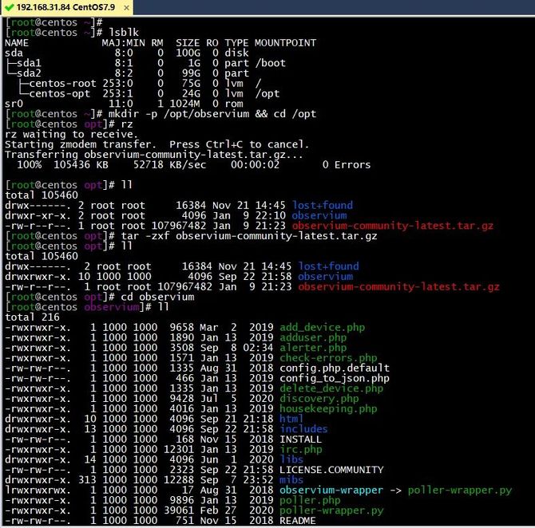Click the INSTALL file name
Image resolution: width=535 pixels, height=528 pixels.
click(x=300, y=439)
